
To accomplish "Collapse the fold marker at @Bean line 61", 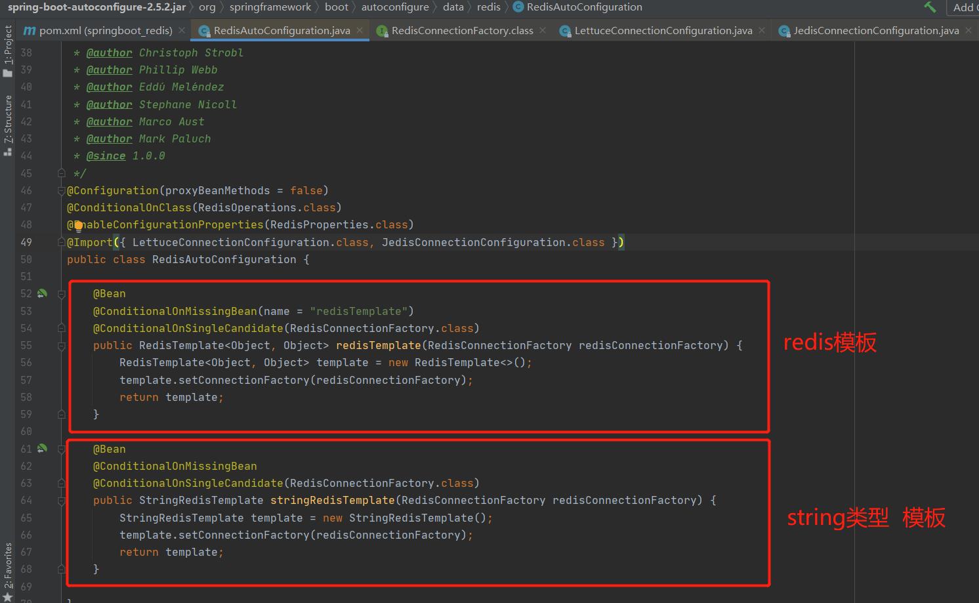I will pyautogui.click(x=61, y=449).
